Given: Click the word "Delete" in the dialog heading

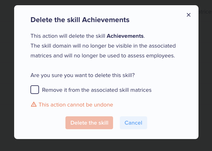Looking at the screenshot, I should click(x=41, y=20).
